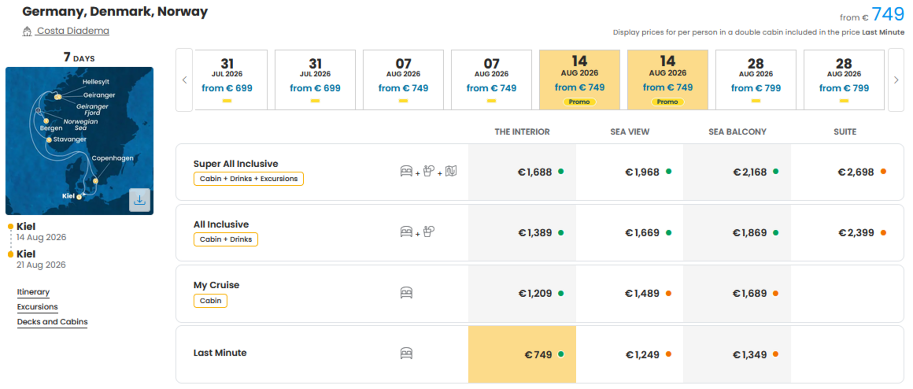Choose Last Minute interior at €749
Screen dimensions: 913x389
click(x=522, y=354)
